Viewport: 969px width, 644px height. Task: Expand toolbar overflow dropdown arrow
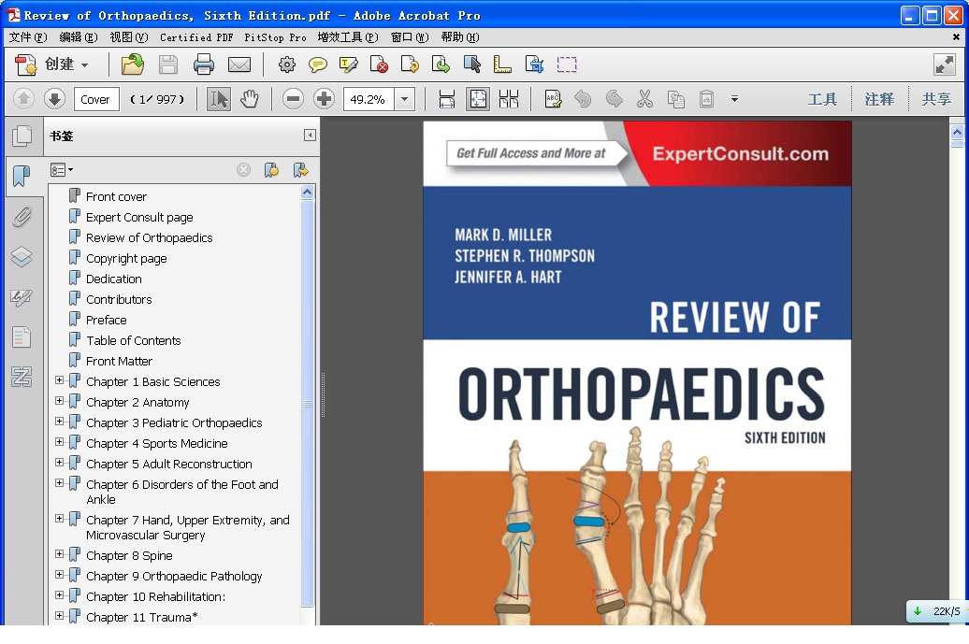(x=734, y=99)
